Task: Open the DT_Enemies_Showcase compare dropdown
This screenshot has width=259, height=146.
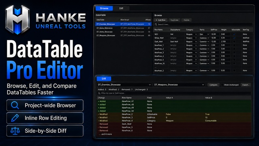Action: 124,85
